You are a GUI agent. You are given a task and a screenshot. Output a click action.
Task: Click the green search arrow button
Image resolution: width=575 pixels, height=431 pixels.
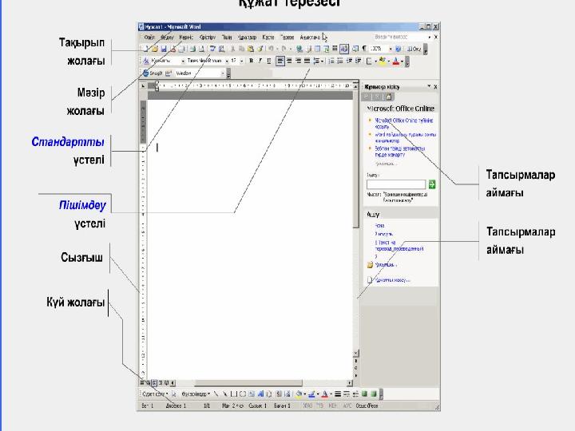point(432,184)
